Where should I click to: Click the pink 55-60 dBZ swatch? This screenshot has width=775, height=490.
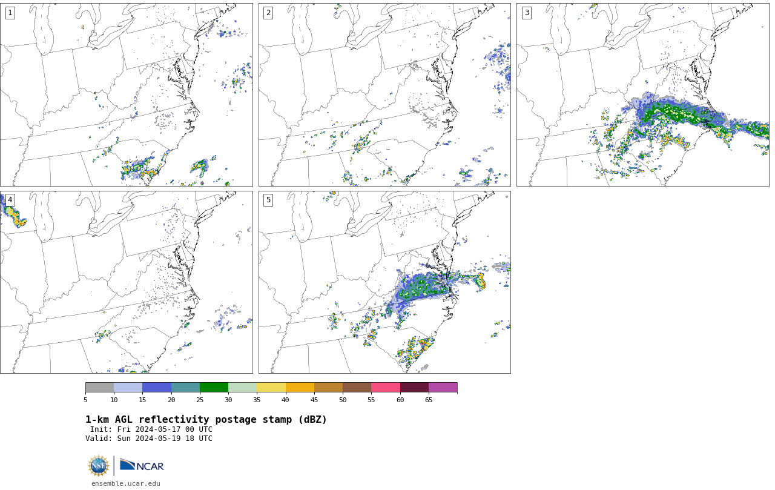pos(386,388)
